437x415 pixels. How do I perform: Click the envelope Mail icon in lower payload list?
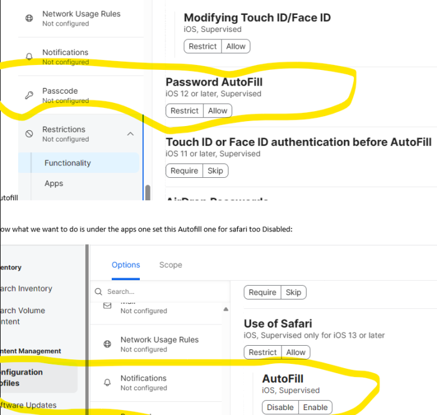tap(107, 306)
